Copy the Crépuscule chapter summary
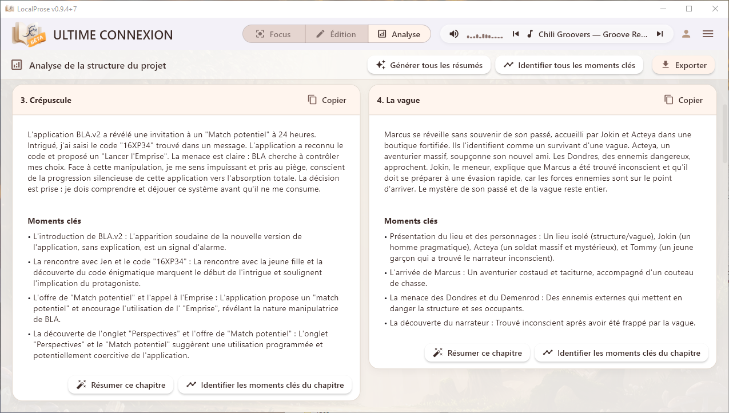The width and height of the screenshot is (729, 413). point(327,100)
